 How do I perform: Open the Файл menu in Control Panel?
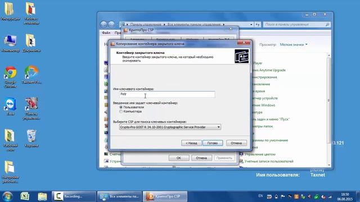106,33
